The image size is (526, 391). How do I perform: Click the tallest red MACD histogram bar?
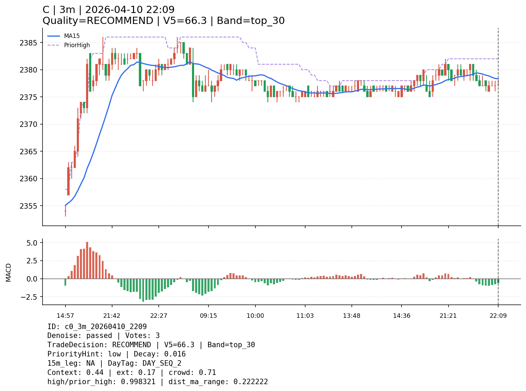(x=87, y=260)
